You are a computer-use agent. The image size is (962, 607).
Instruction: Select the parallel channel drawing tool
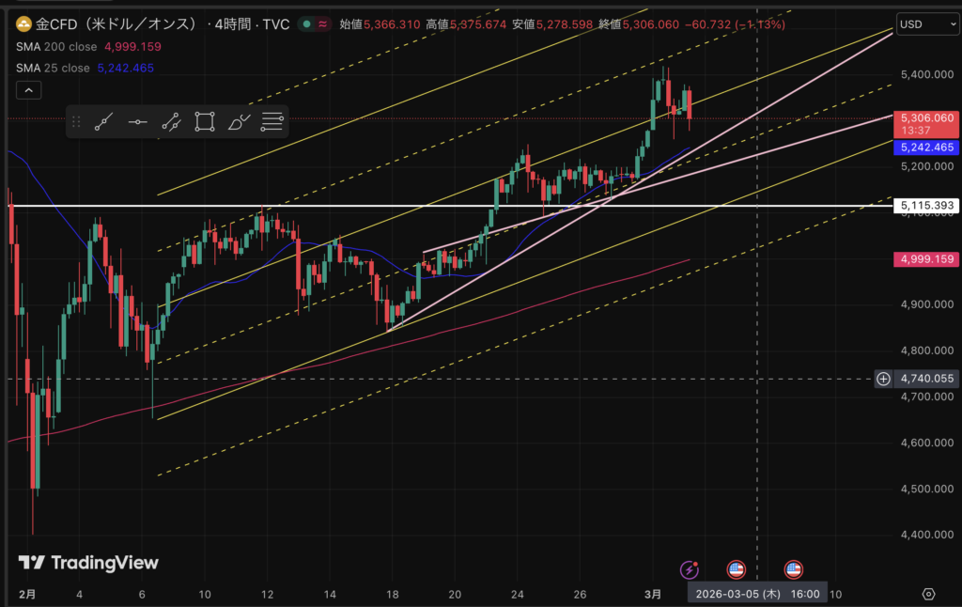pyautogui.click(x=171, y=121)
